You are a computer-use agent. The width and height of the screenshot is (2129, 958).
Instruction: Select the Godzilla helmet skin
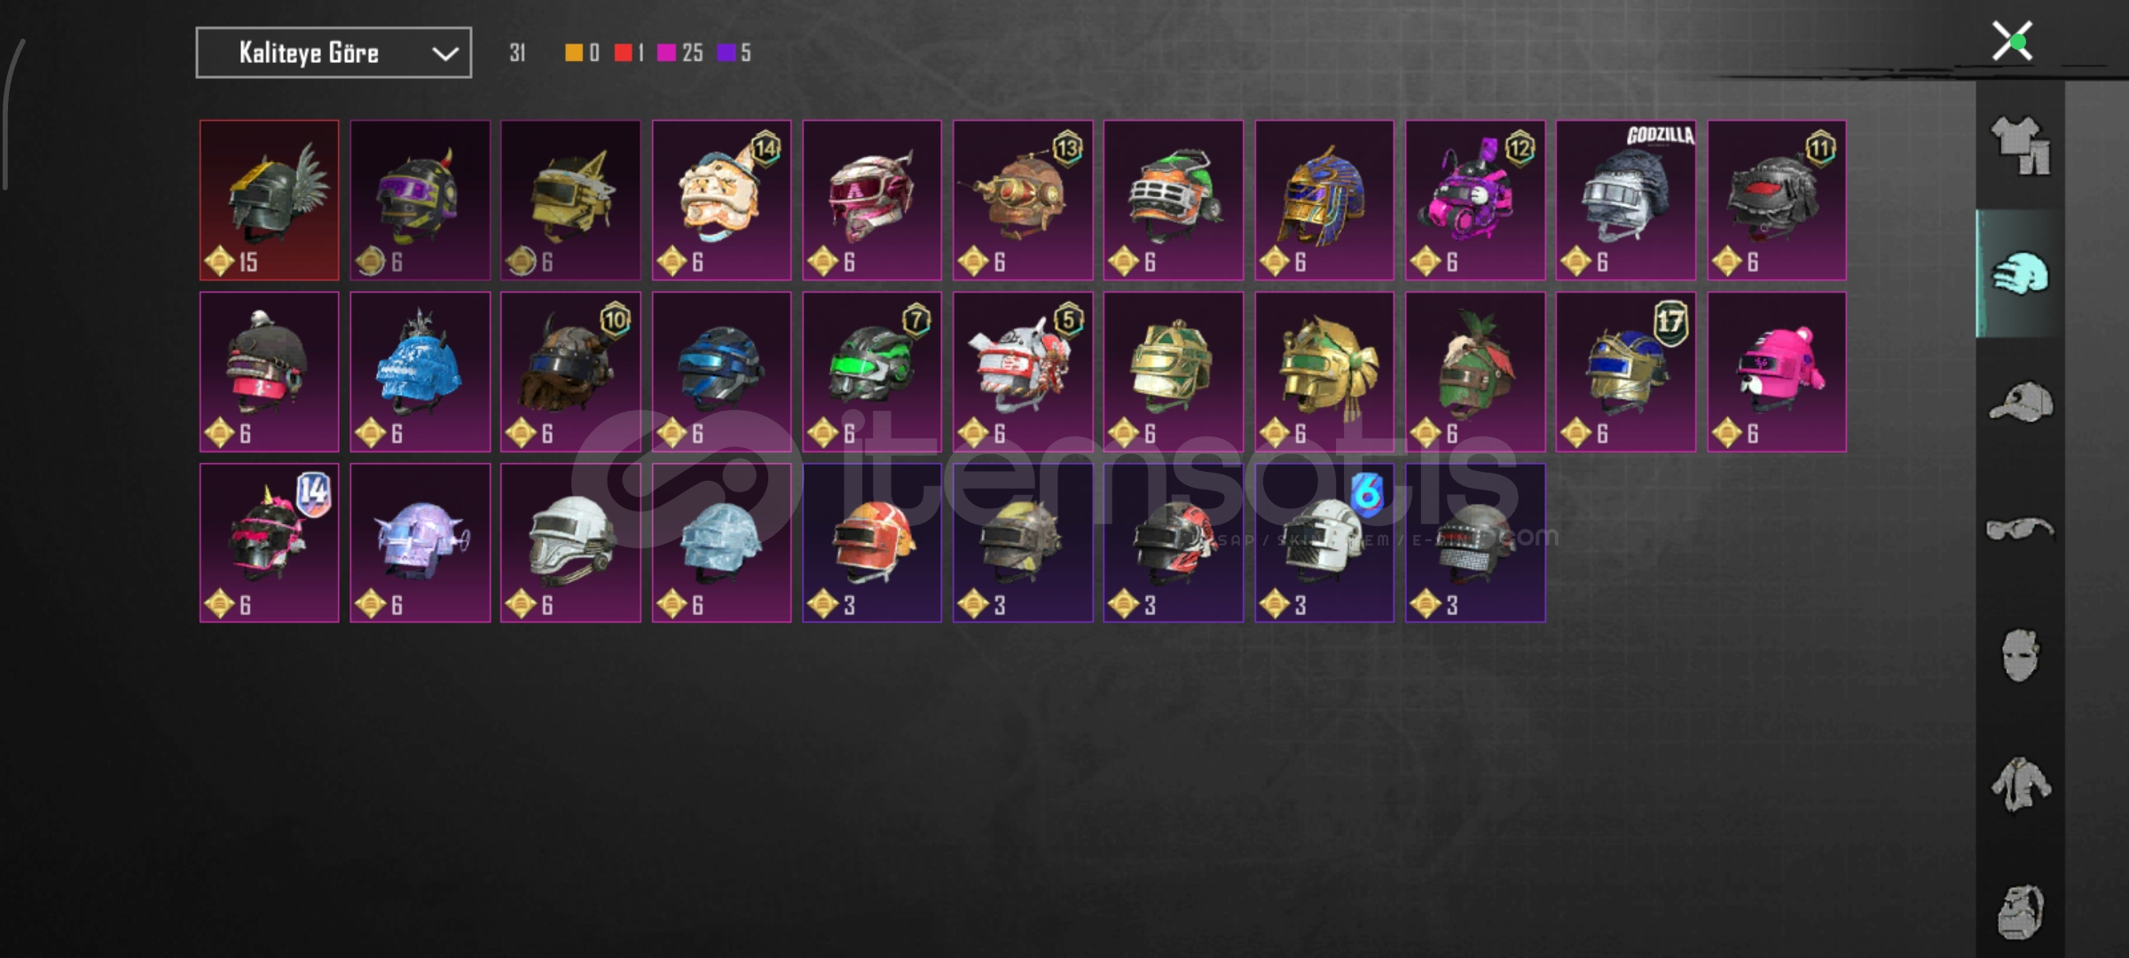(1626, 200)
